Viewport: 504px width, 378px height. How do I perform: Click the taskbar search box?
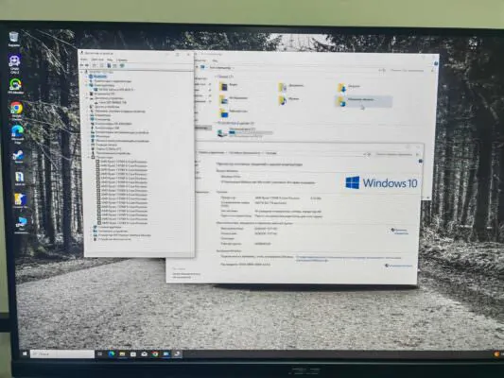point(62,354)
